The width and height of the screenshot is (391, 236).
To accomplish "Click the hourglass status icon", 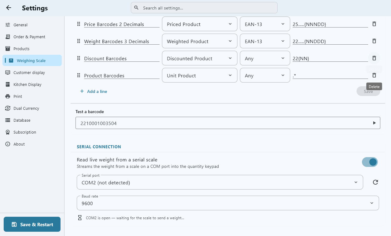I will point(80,218).
